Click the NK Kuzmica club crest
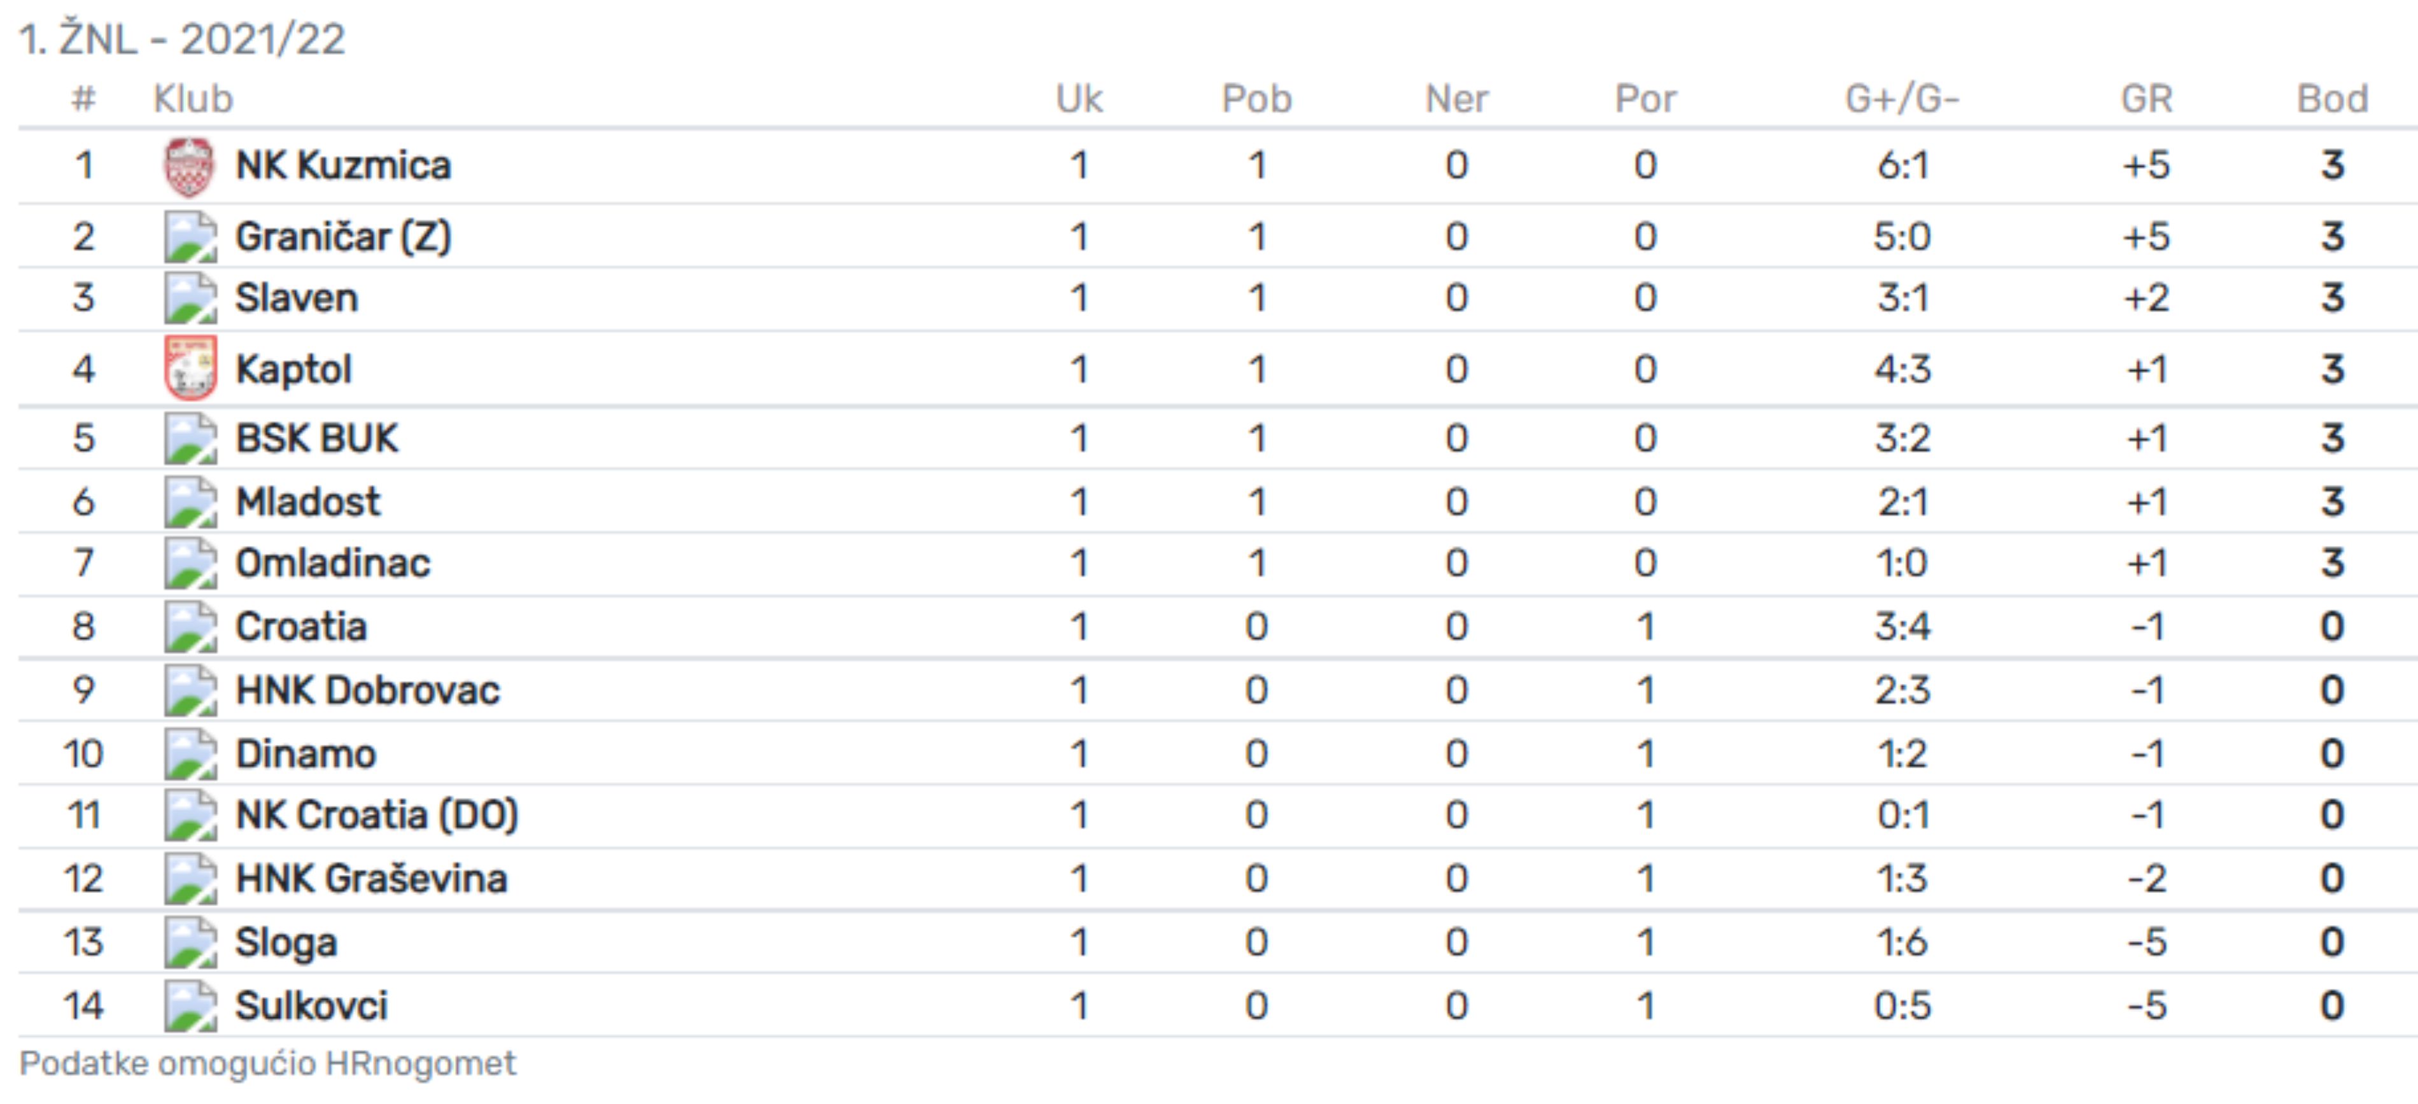 point(188,166)
